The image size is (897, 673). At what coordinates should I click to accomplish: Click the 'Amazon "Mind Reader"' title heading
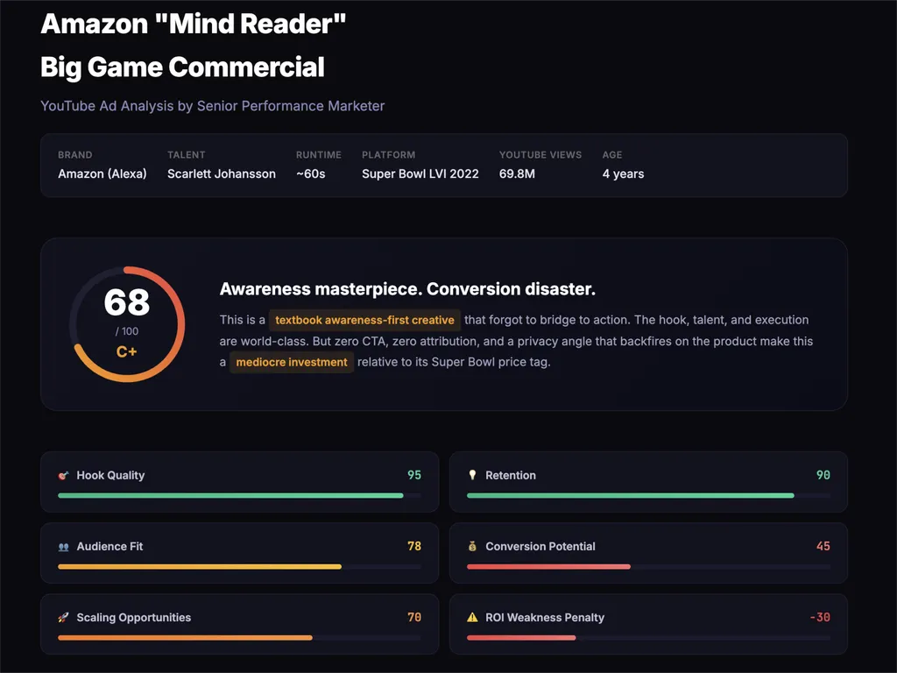point(194,24)
